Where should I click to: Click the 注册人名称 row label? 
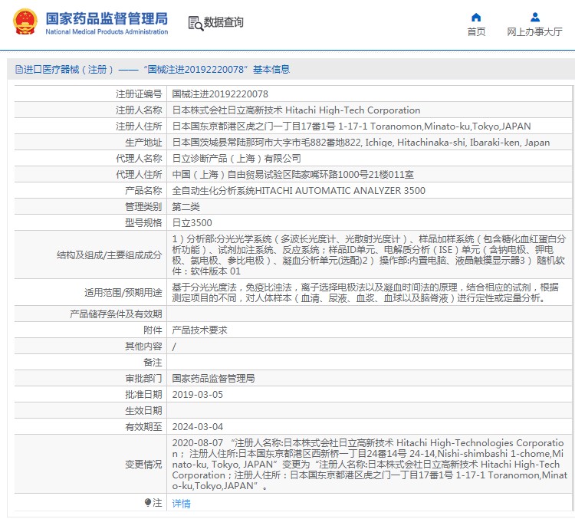(139, 110)
